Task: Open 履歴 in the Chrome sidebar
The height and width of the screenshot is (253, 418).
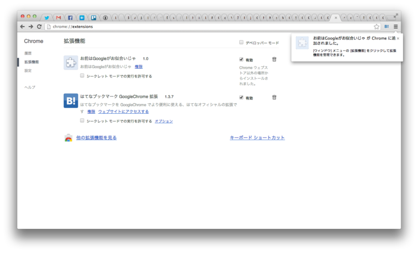Action: point(28,53)
